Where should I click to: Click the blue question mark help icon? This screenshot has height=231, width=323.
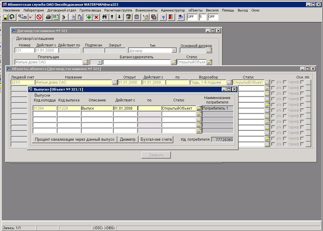pyautogui.click(x=163, y=17)
